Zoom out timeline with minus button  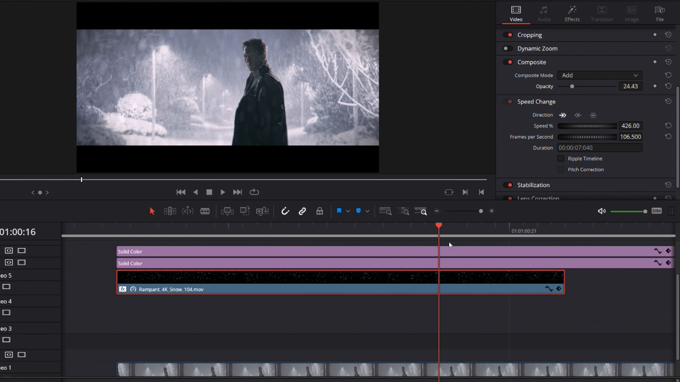coord(437,211)
